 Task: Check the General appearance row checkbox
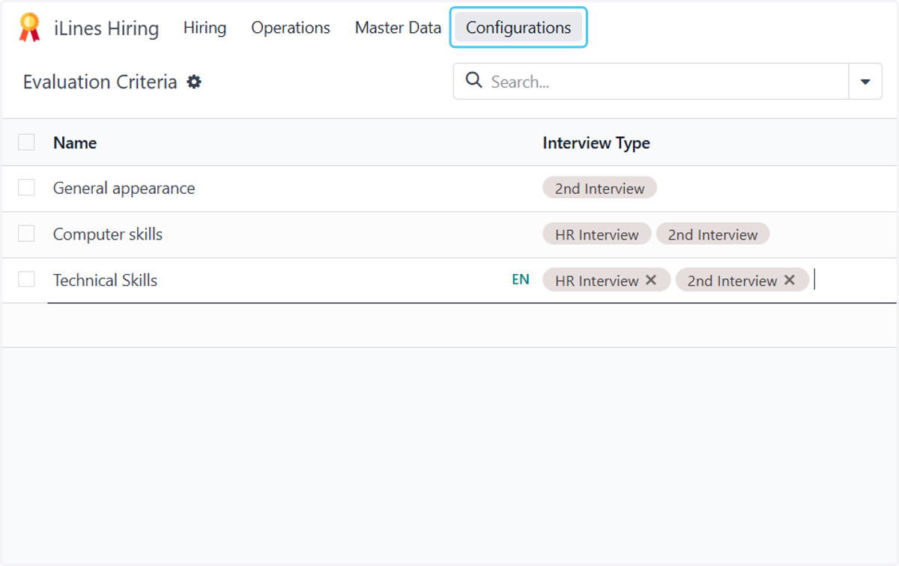(26, 188)
